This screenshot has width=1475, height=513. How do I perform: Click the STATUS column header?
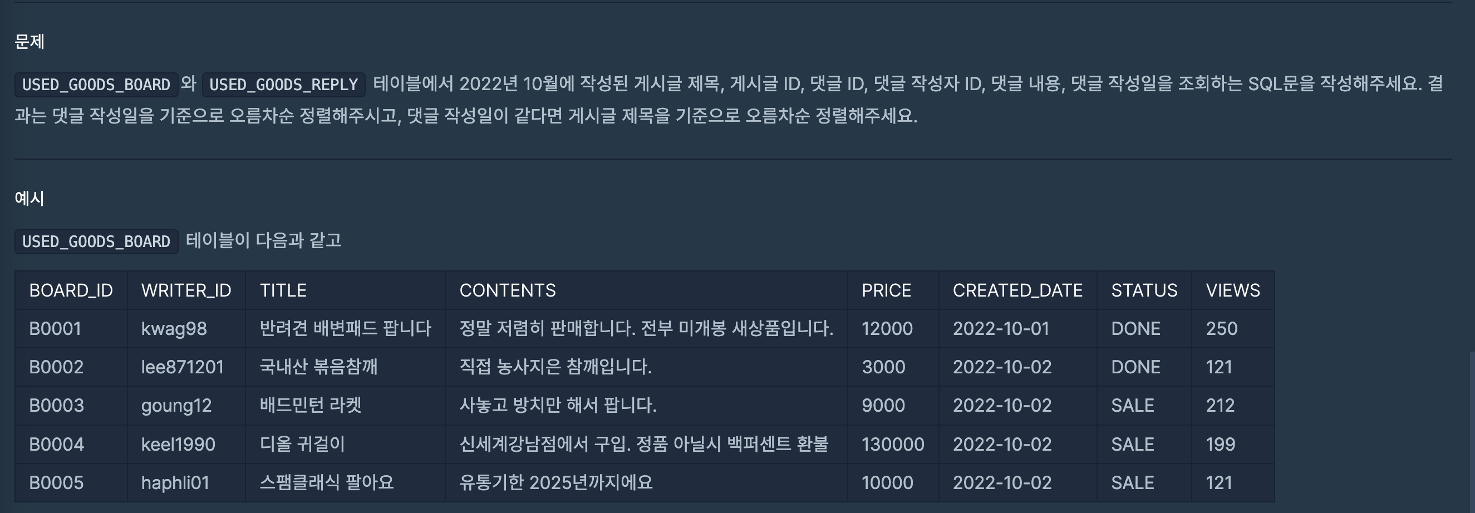pos(1143,290)
